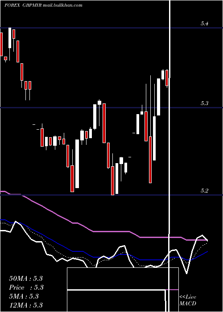Click the 5MA : 5.3 readout
The width and height of the screenshot is (223, 312).
pyautogui.click(x=24, y=296)
